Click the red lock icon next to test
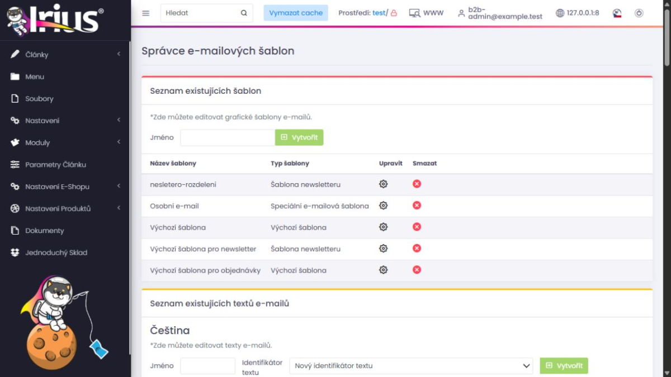Image resolution: width=671 pixels, height=377 pixels. pyautogui.click(x=394, y=13)
